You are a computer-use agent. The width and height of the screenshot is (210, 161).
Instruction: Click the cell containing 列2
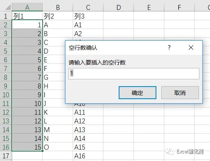click(x=58, y=16)
